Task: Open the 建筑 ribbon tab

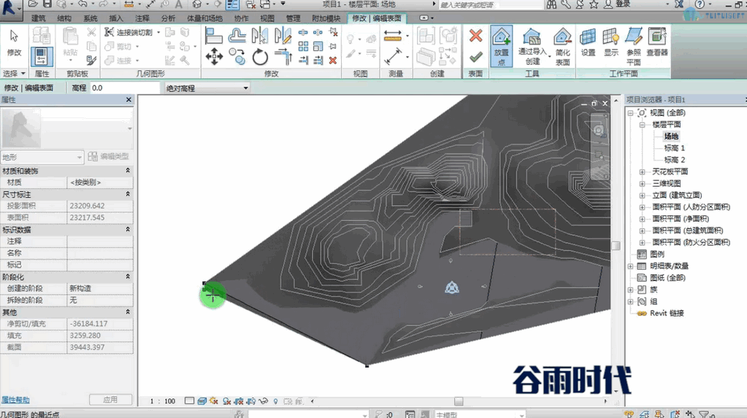Action: tap(38, 18)
